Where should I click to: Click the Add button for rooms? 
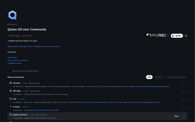149,77
